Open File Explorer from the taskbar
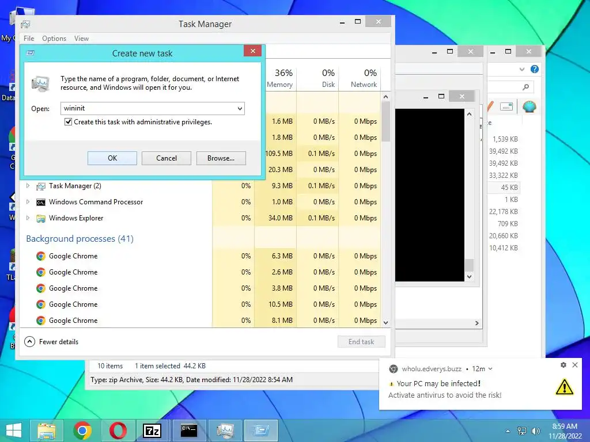The height and width of the screenshot is (442, 590). pyautogui.click(x=47, y=430)
